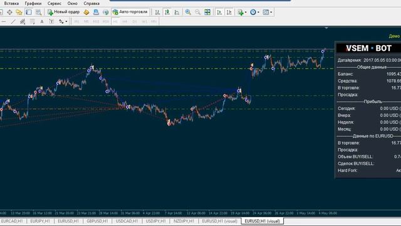
Task: Switch timeframe to D1
Action: tap(135, 22)
